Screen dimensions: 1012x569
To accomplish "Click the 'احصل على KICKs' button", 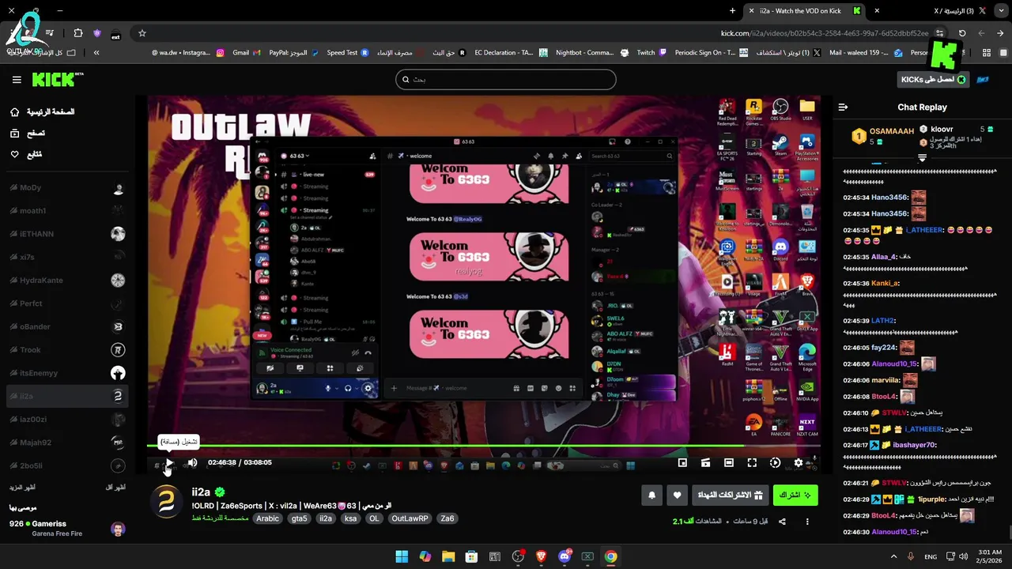I will (933, 79).
